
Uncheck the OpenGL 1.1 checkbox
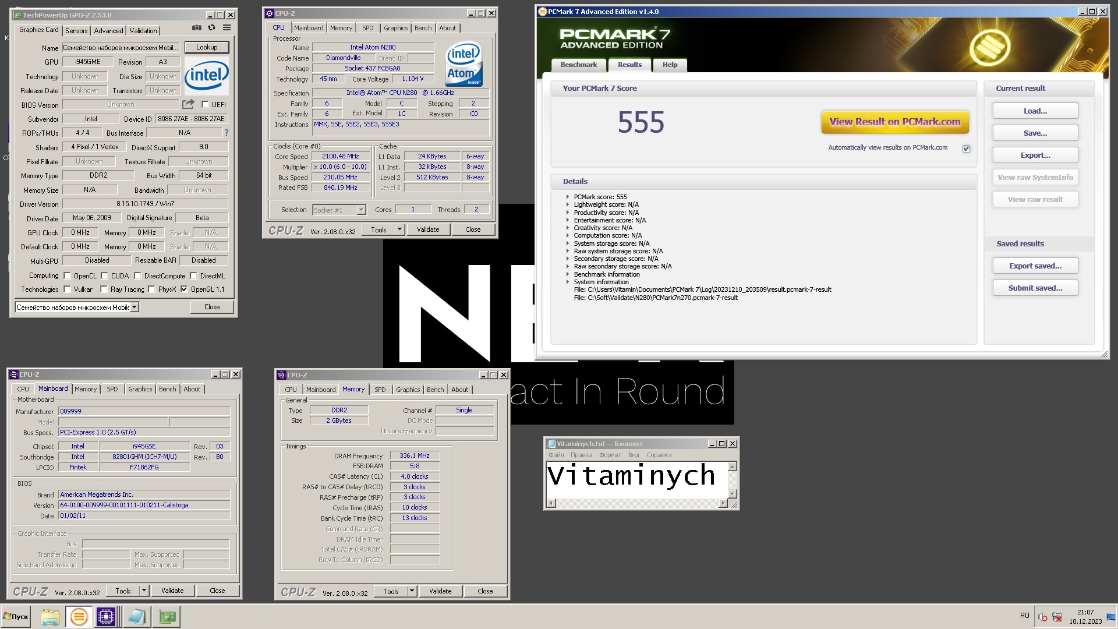(x=184, y=289)
